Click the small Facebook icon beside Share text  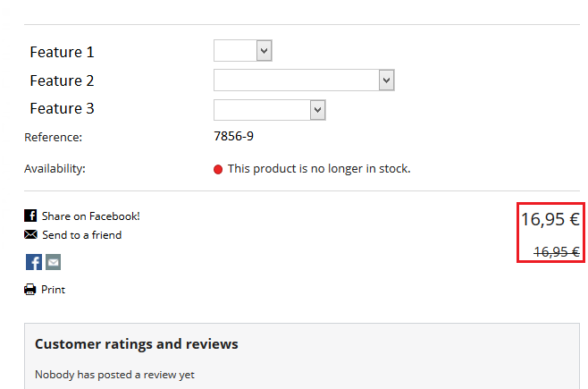[x=30, y=216]
